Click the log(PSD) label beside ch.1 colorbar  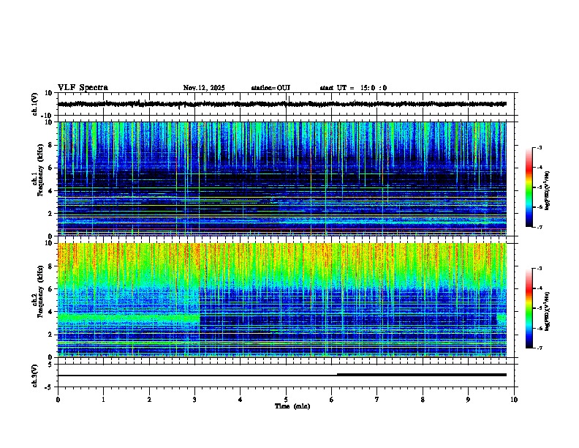[x=547, y=190]
